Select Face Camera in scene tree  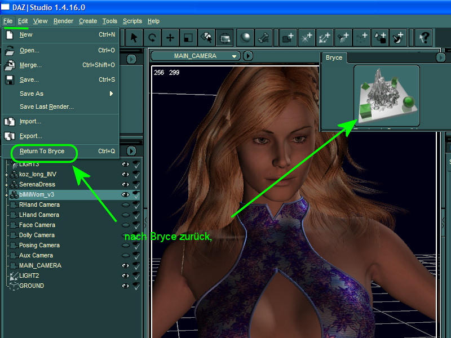pos(37,225)
